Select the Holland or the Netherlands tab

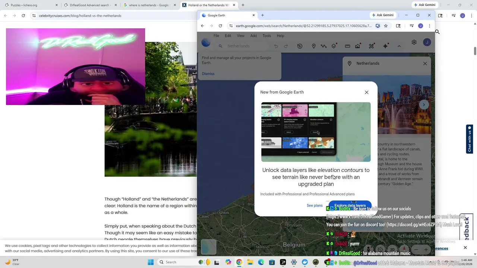click(x=209, y=5)
